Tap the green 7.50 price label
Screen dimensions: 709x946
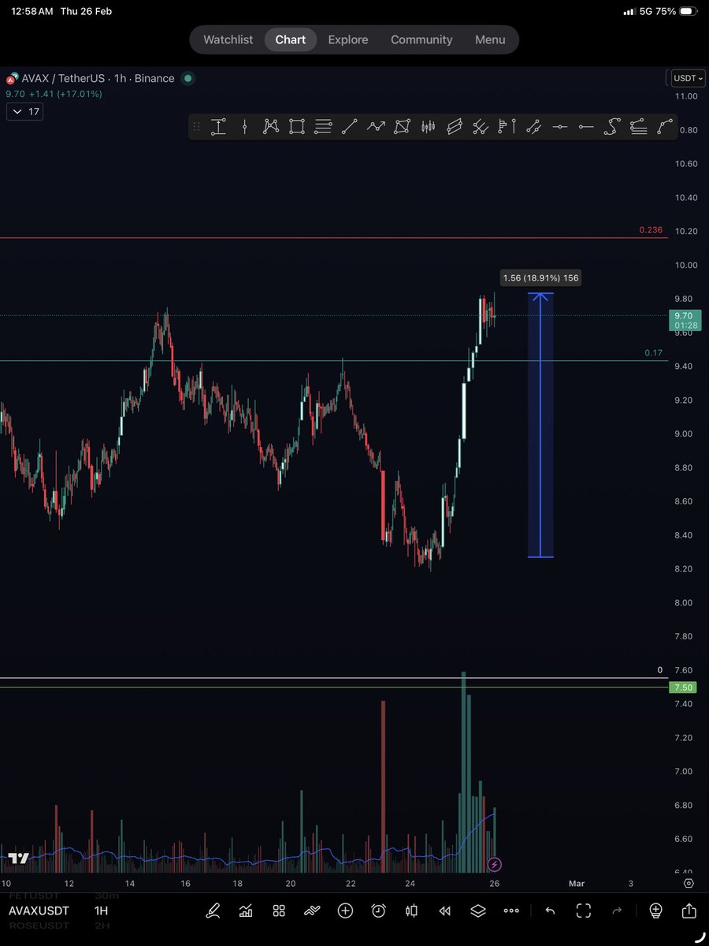[x=684, y=687]
